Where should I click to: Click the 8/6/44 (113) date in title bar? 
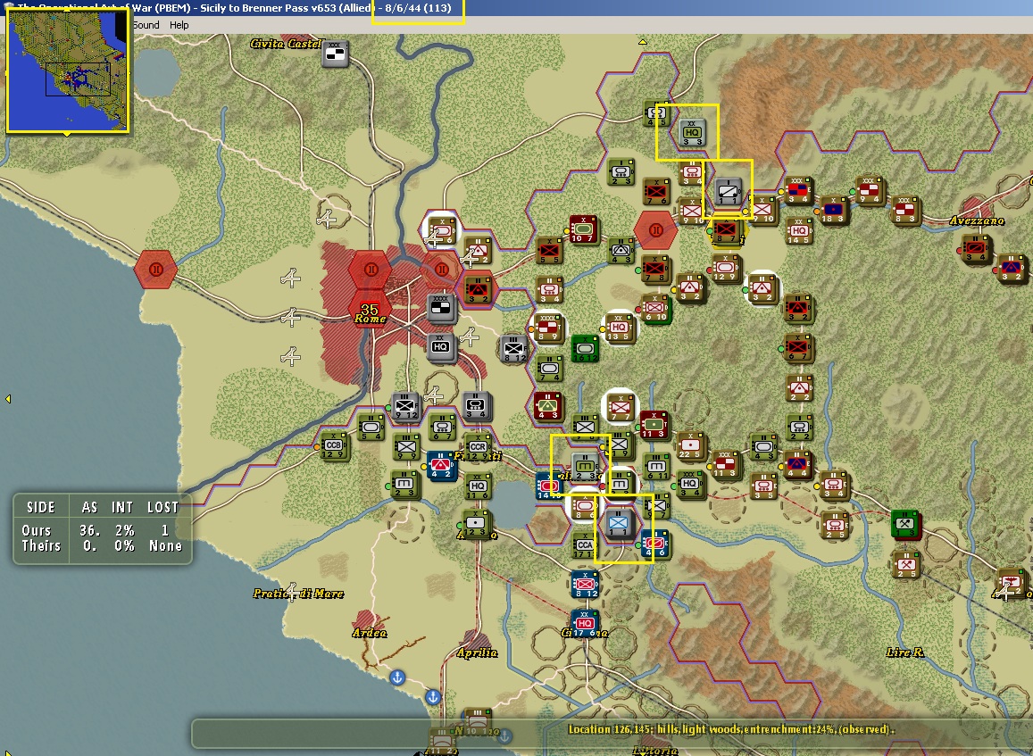click(419, 9)
